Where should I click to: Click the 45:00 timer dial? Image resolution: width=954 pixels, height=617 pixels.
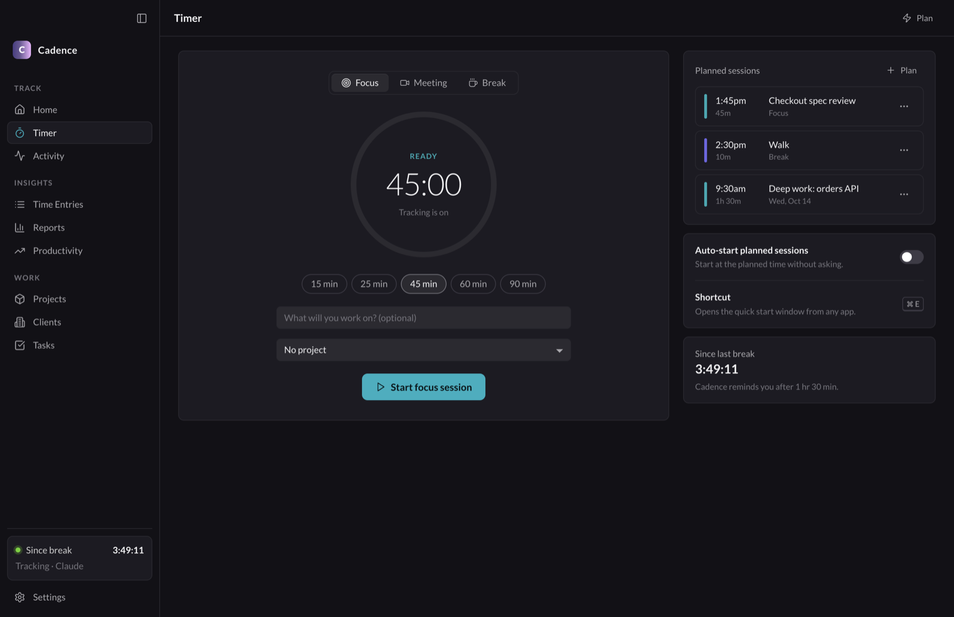point(423,184)
